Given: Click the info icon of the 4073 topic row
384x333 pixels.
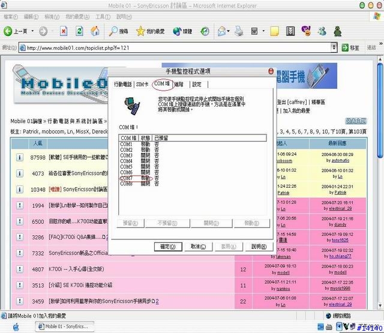Looking at the screenshot, I should (x=20, y=173).
